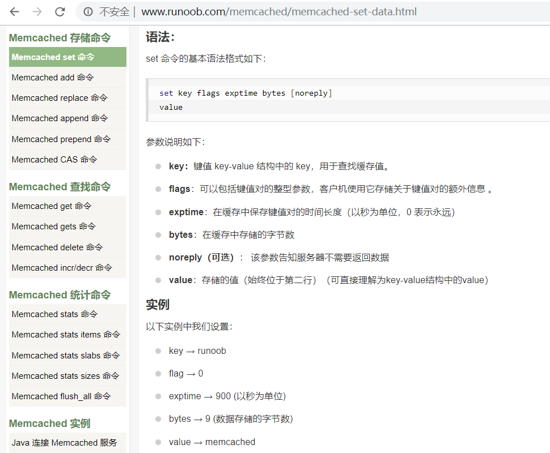Click the 以下实例中我们设置 paragraph

point(189,327)
